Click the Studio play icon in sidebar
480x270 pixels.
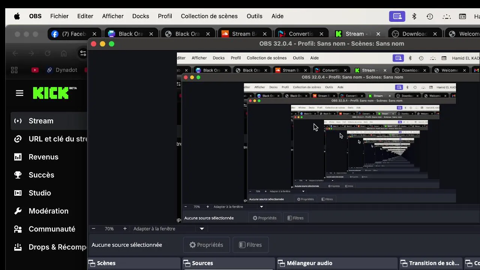(18, 193)
